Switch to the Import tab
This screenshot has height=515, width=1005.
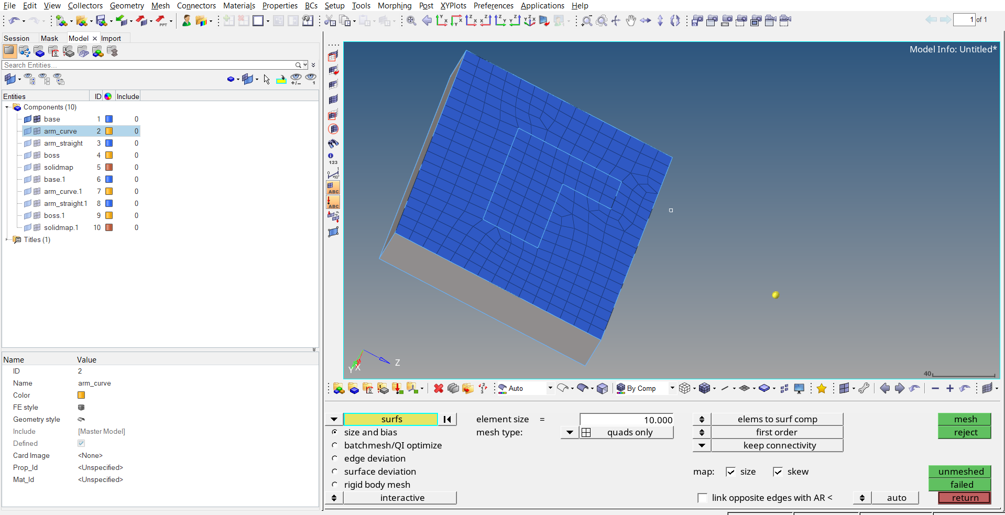(111, 38)
